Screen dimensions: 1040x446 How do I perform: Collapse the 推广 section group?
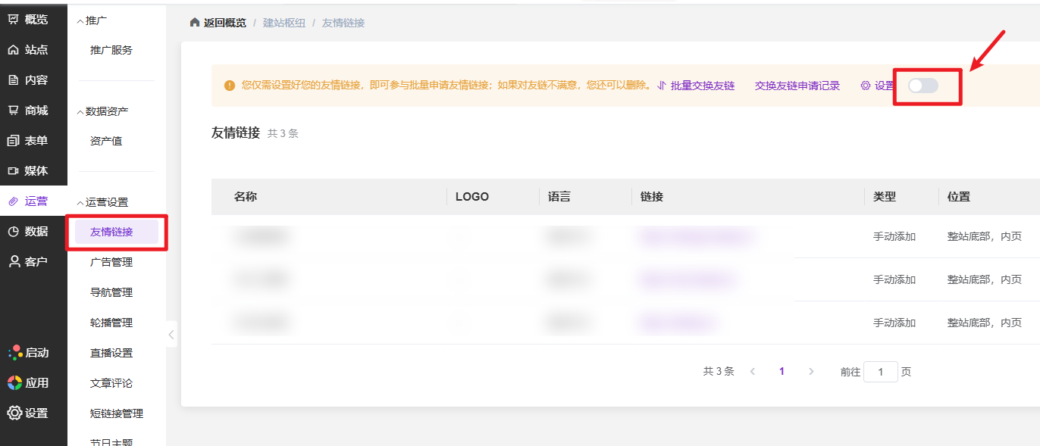pyautogui.click(x=81, y=20)
